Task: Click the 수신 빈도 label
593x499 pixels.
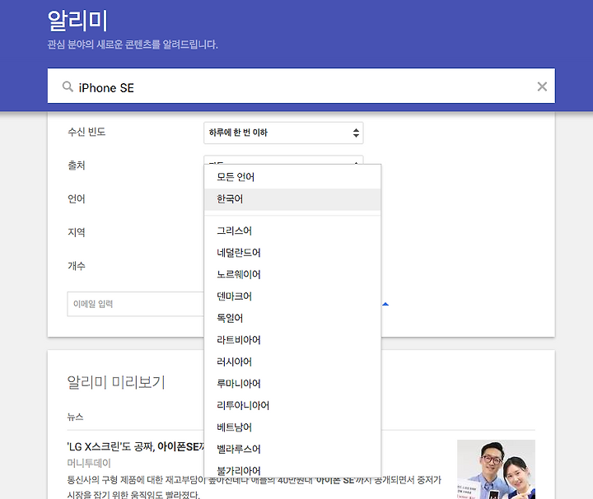Action: pyautogui.click(x=86, y=132)
